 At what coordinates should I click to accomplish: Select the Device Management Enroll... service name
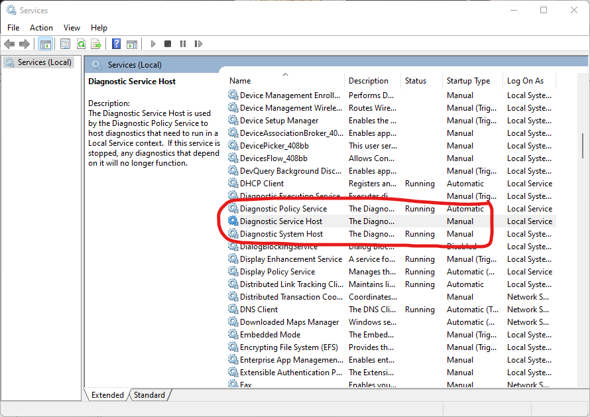point(290,95)
